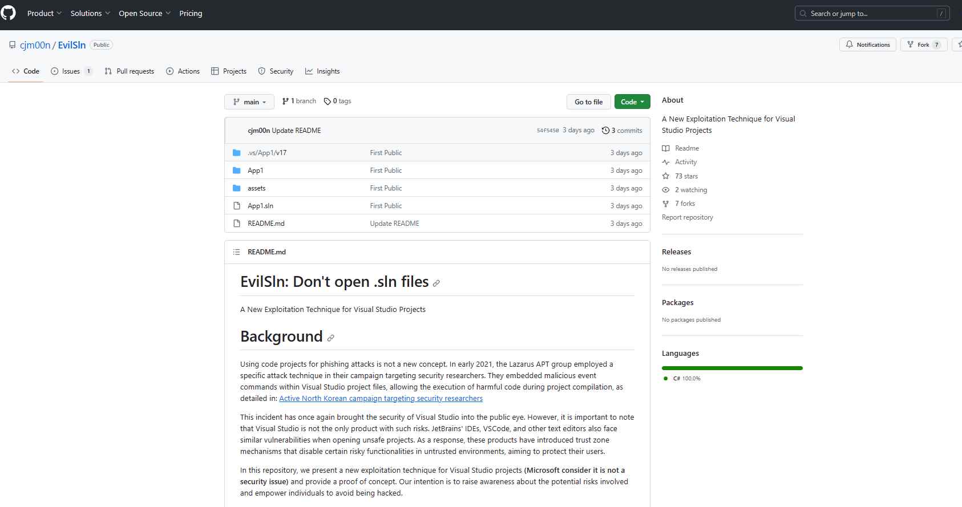Click the pulse icon beside Activity
The image size is (962, 507).
click(666, 162)
